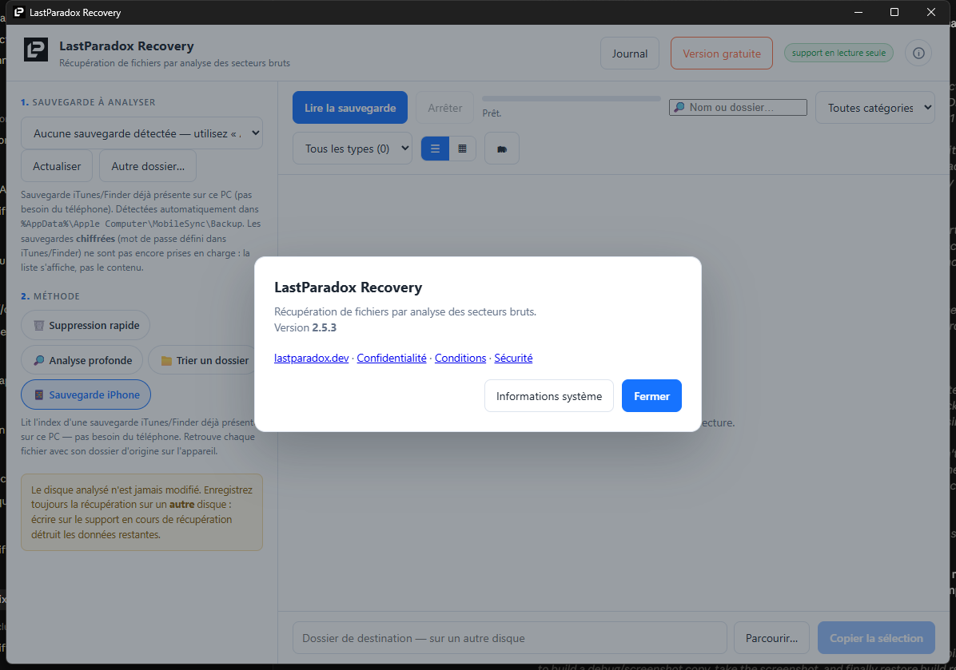Expand the Toutes catégories dropdown
956x670 pixels.
[x=875, y=108]
